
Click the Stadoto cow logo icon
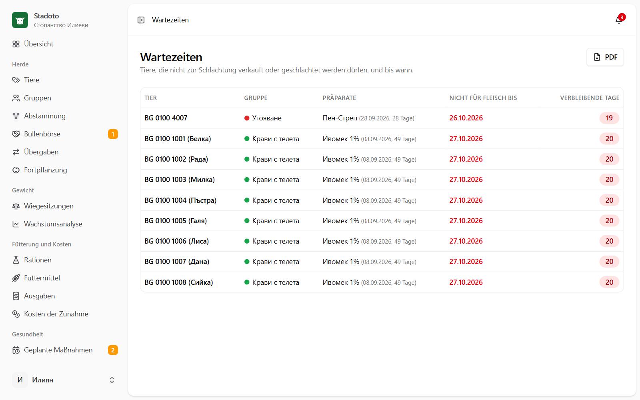(20, 20)
